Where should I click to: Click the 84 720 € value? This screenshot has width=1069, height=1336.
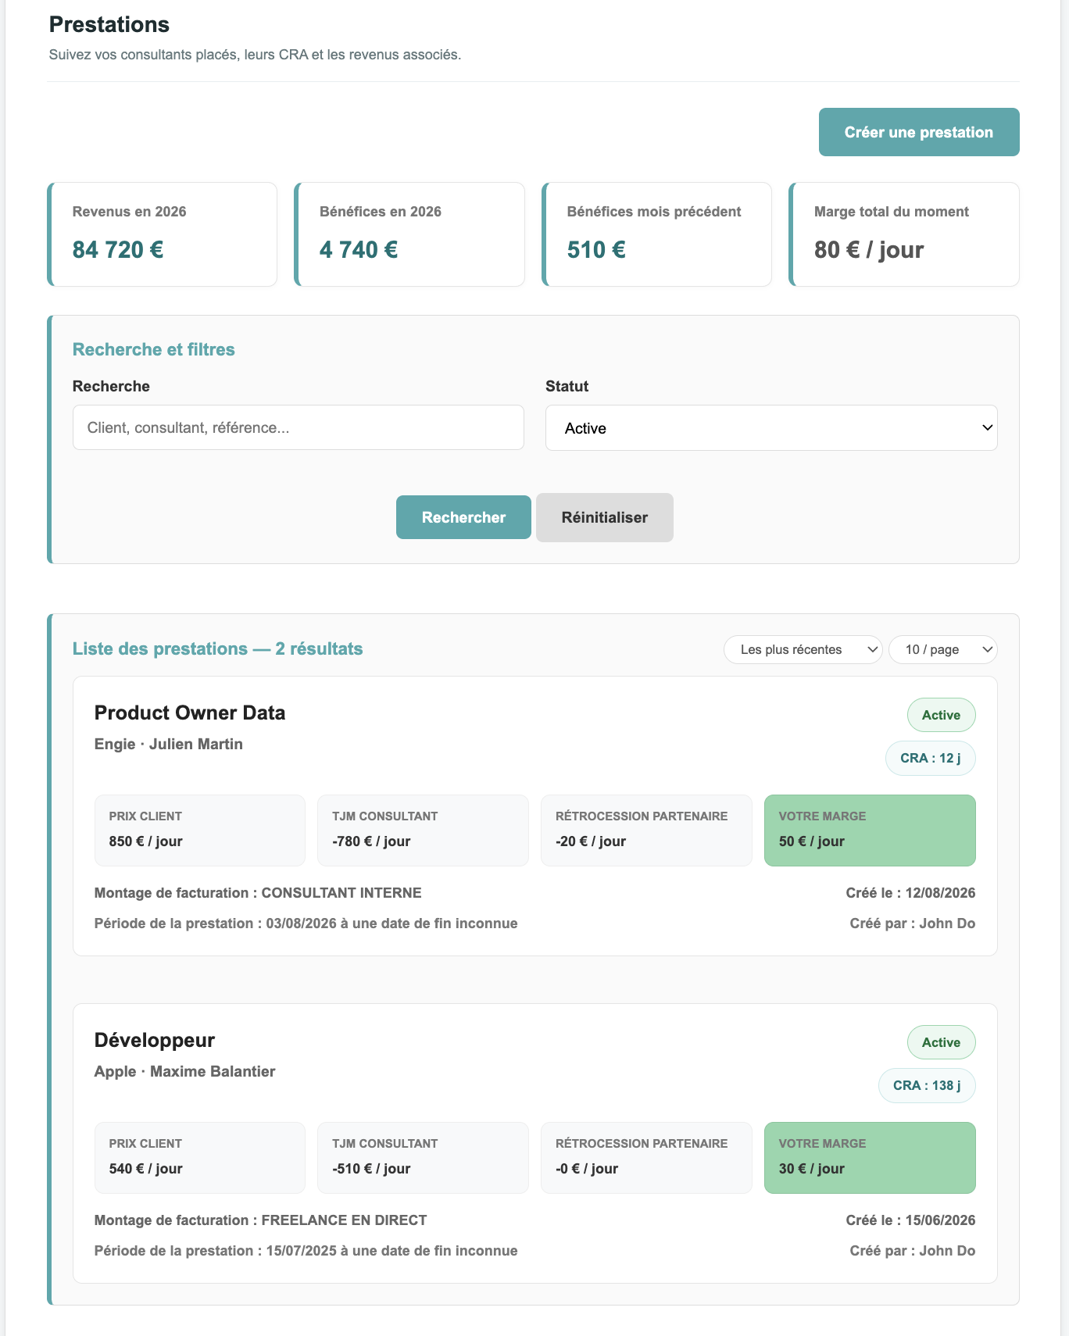pyautogui.click(x=118, y=250)
